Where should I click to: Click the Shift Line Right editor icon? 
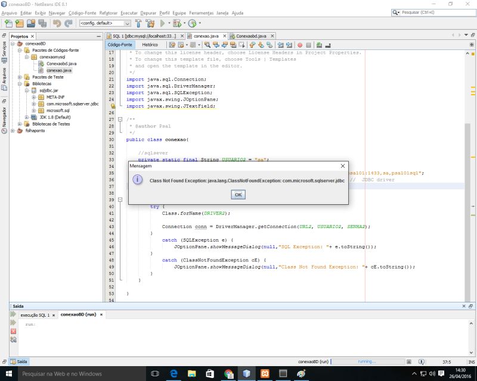(289, 45)
